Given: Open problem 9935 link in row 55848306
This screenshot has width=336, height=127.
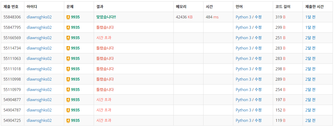Looking at the screenshot, I should point(75,17).
